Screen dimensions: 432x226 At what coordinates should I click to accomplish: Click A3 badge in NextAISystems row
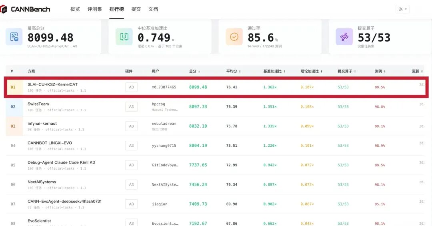pos(132,185)
